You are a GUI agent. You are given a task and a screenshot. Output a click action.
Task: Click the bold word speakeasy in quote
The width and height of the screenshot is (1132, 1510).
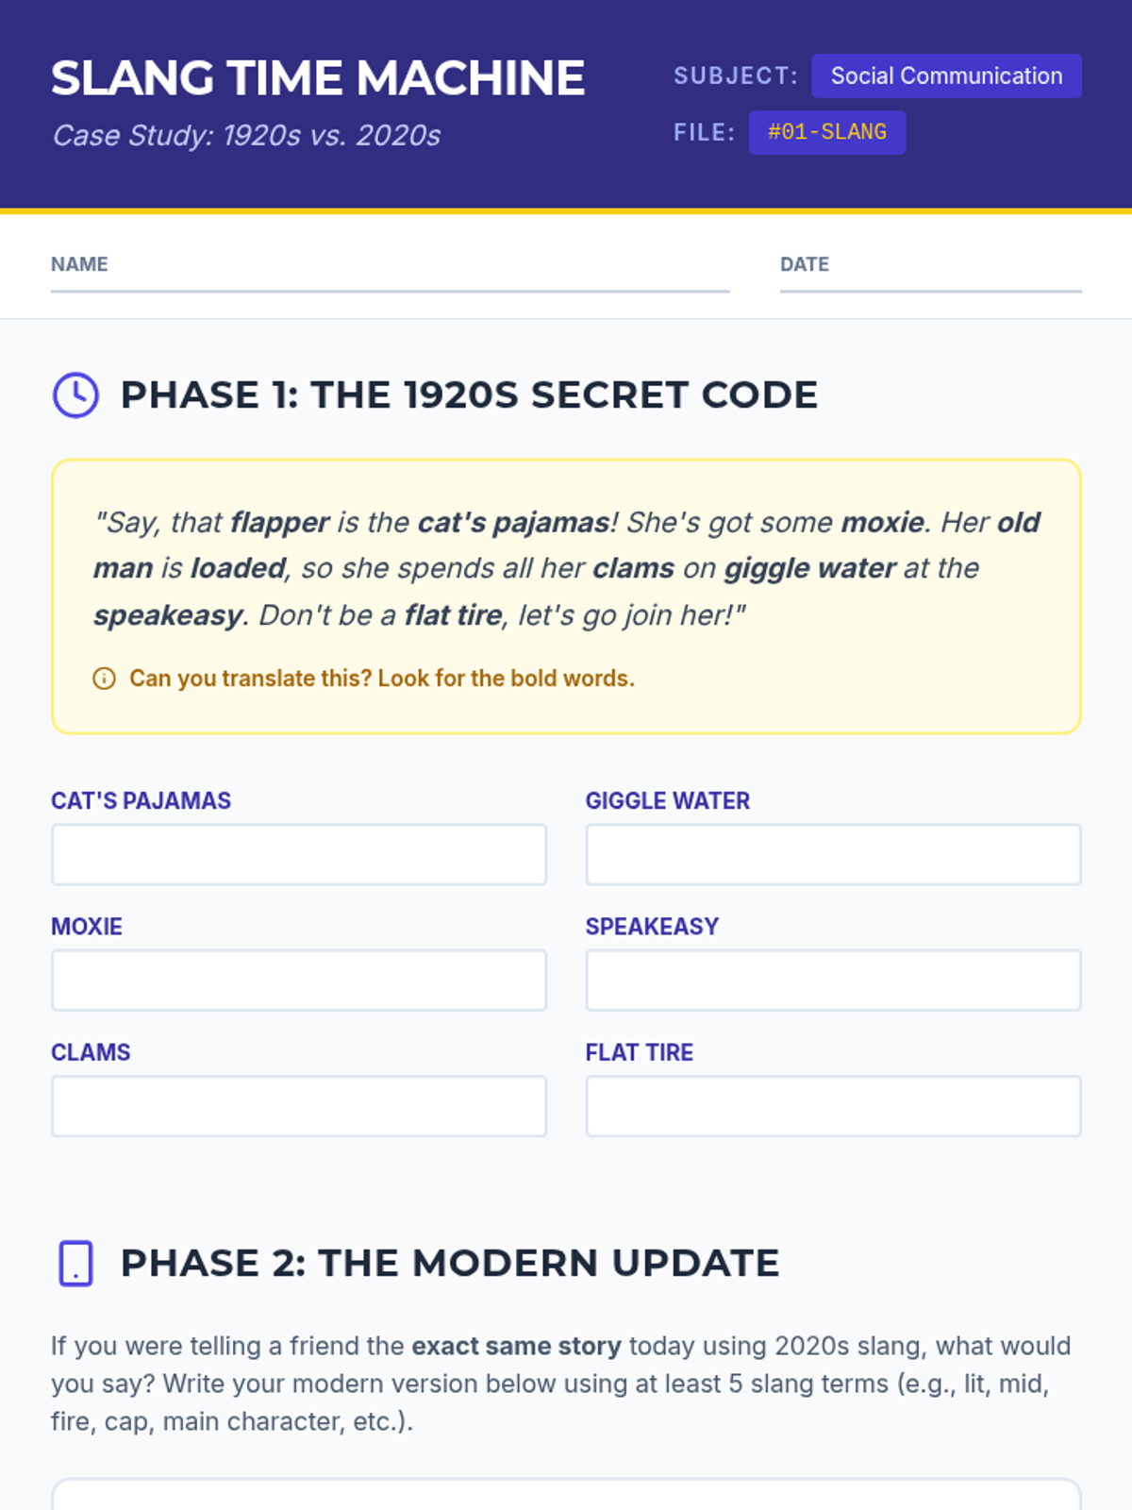tap(168, 615)
